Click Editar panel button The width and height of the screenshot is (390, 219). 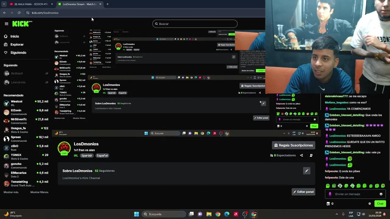point(303,192)
